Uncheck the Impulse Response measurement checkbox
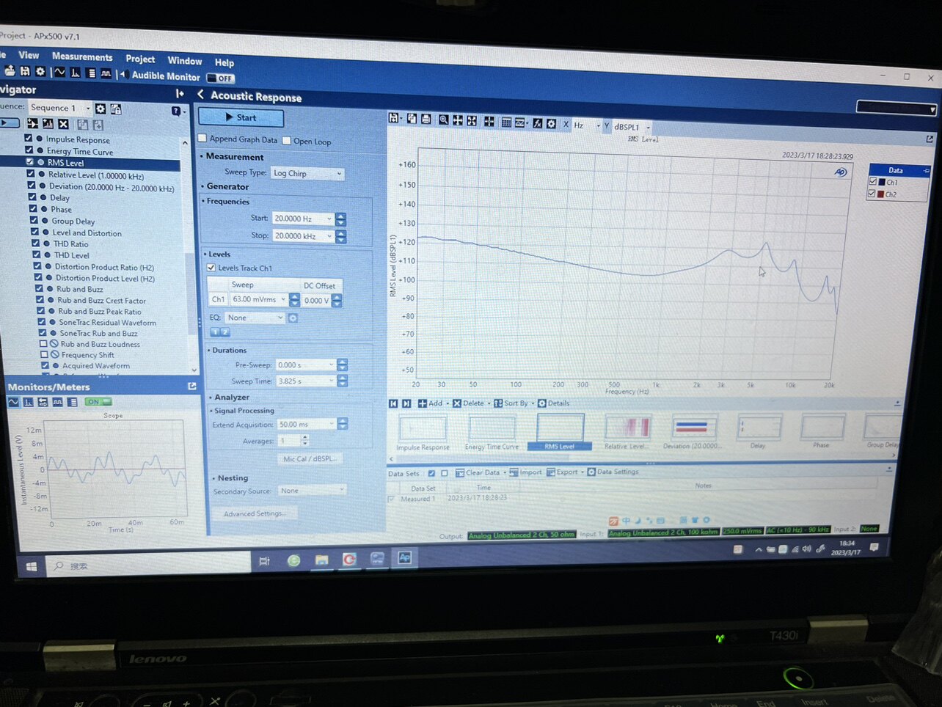942x707 pixels. (x=29, y=138)
